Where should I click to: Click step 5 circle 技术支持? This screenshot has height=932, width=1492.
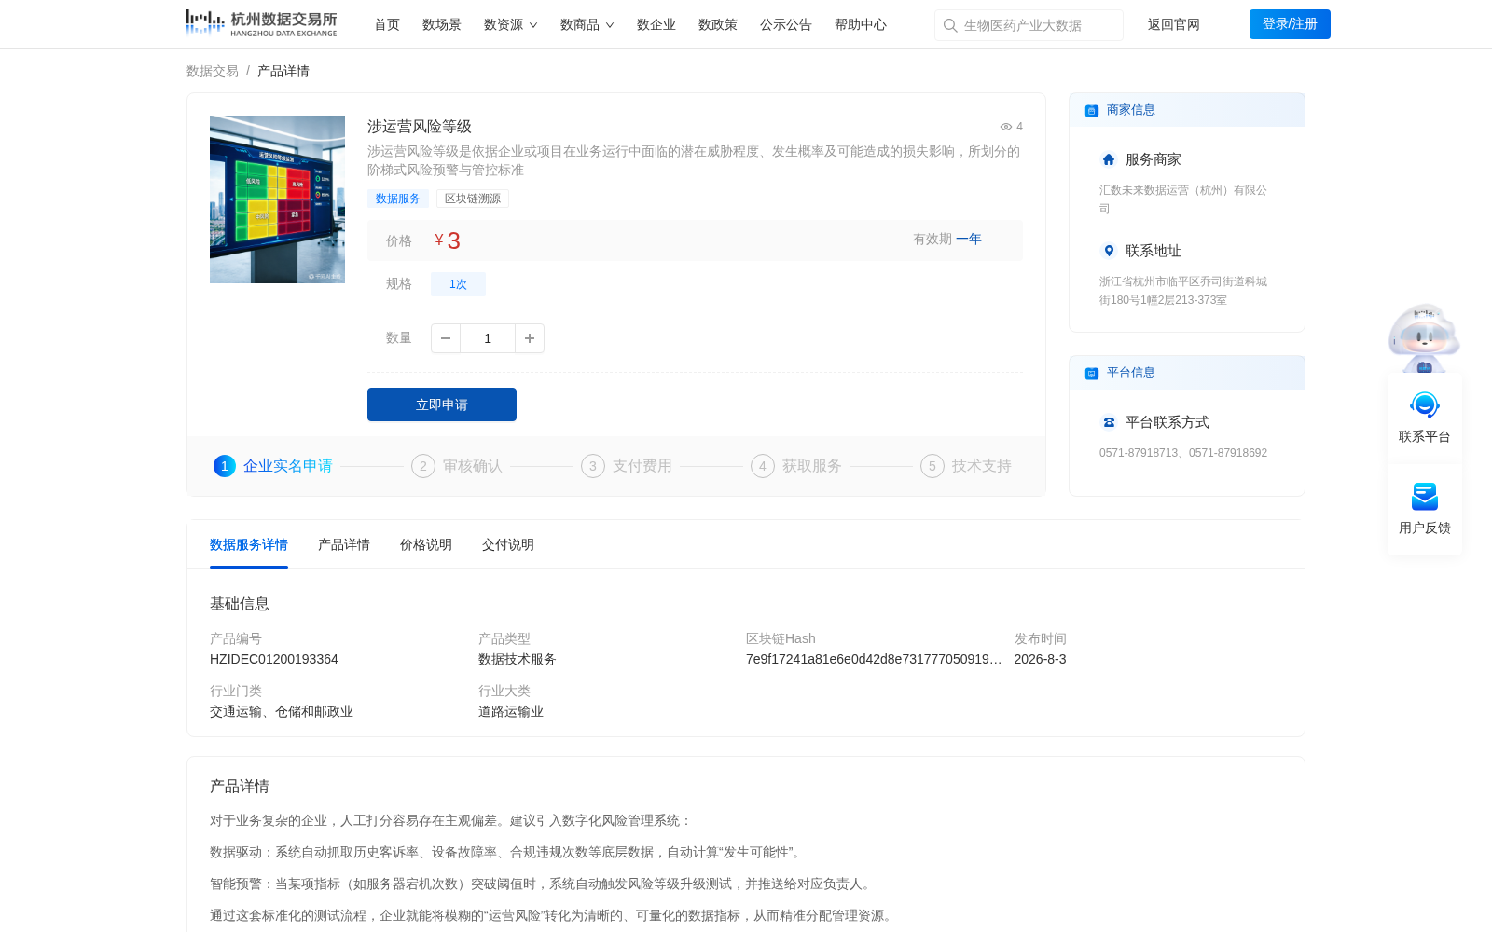pos(932,466)
